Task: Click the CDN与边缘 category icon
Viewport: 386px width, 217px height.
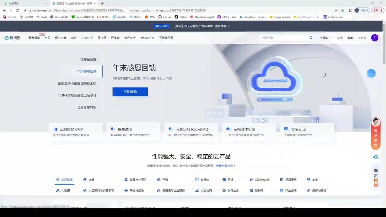Action: 251,180
